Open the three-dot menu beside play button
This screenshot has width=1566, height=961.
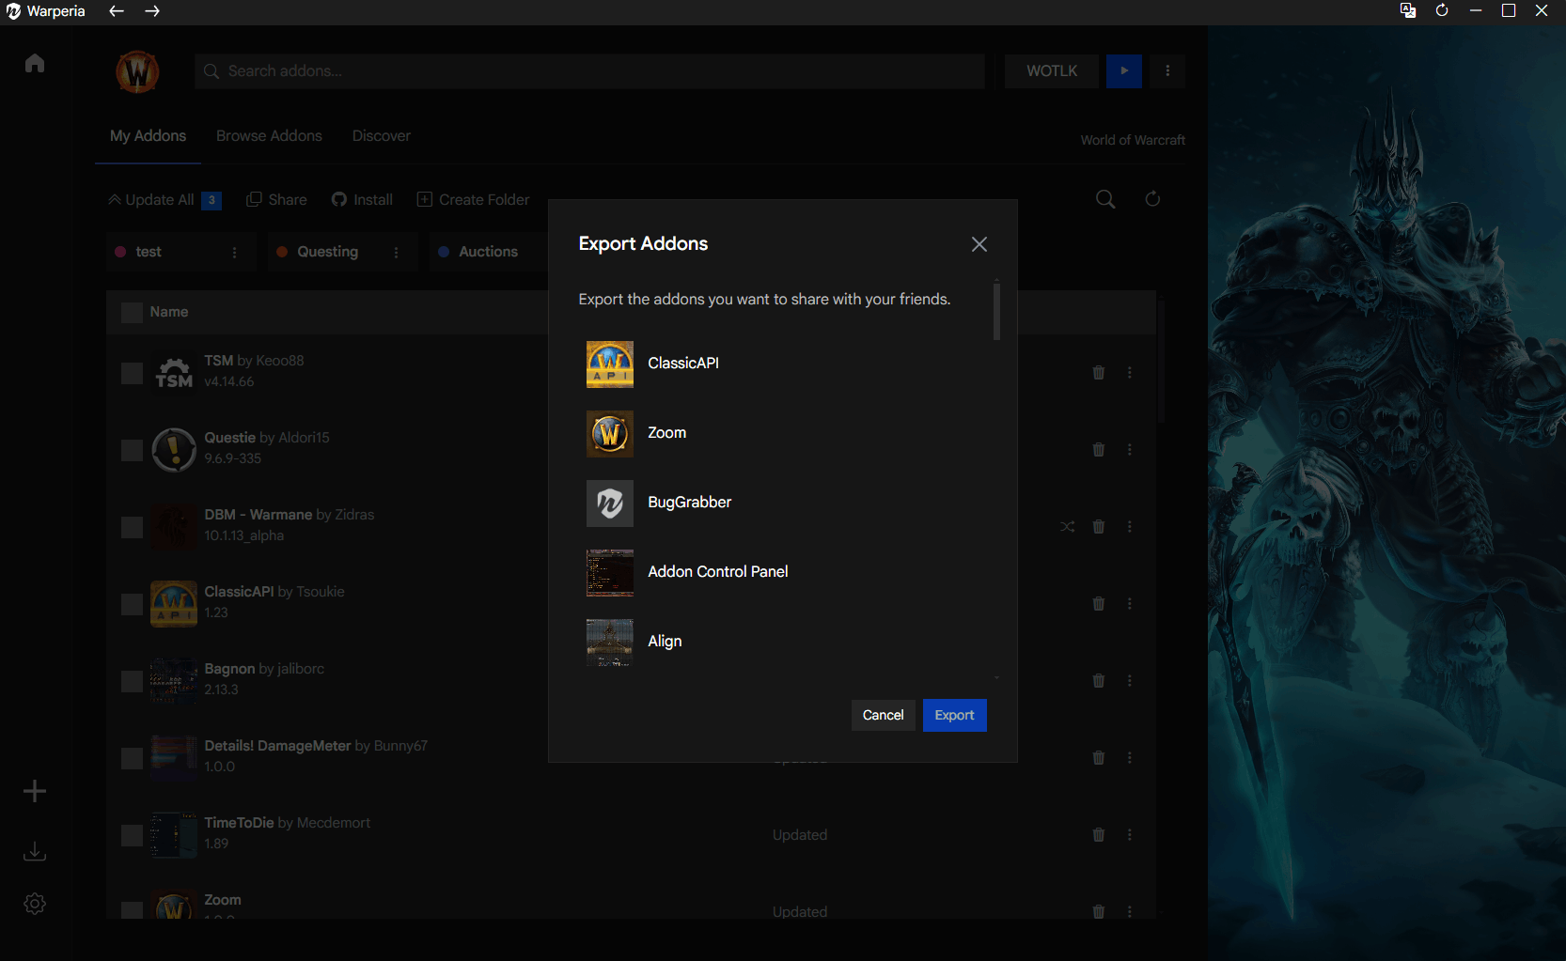1167,71
